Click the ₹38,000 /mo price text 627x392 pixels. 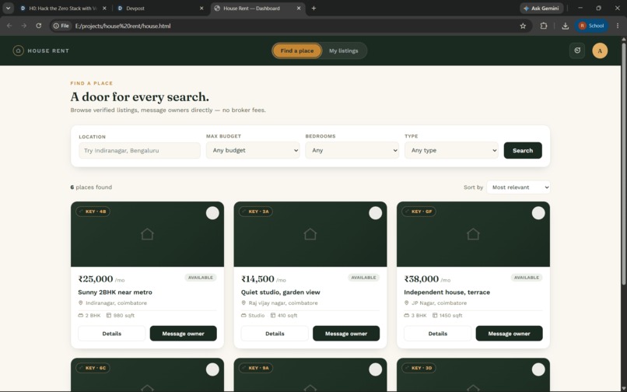(427, 279)
